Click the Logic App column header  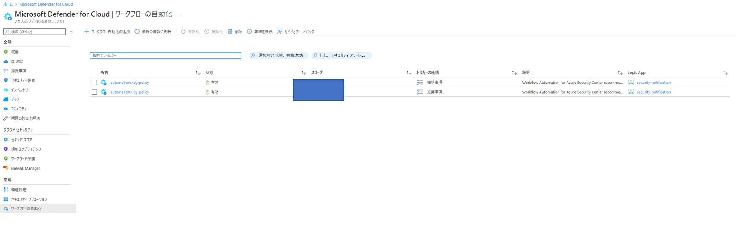coord(636,73)
